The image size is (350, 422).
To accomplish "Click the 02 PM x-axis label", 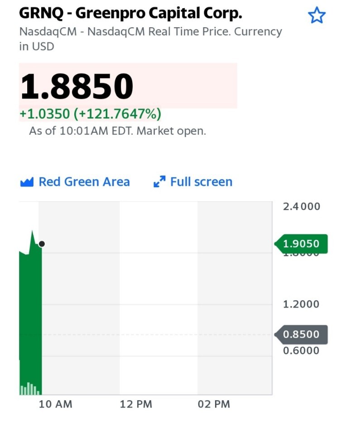I will coord(214,404).
